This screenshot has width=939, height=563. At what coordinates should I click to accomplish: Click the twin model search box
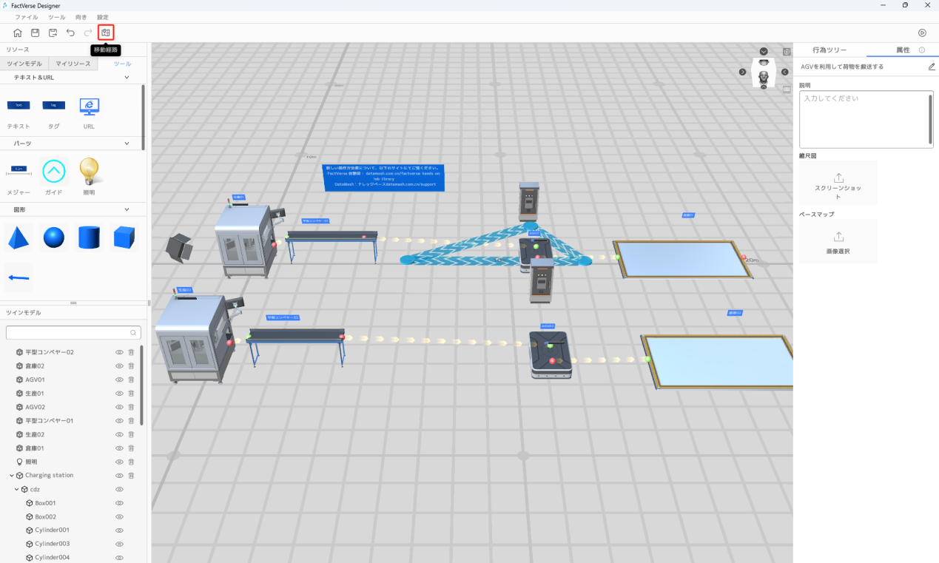[73, 333]
